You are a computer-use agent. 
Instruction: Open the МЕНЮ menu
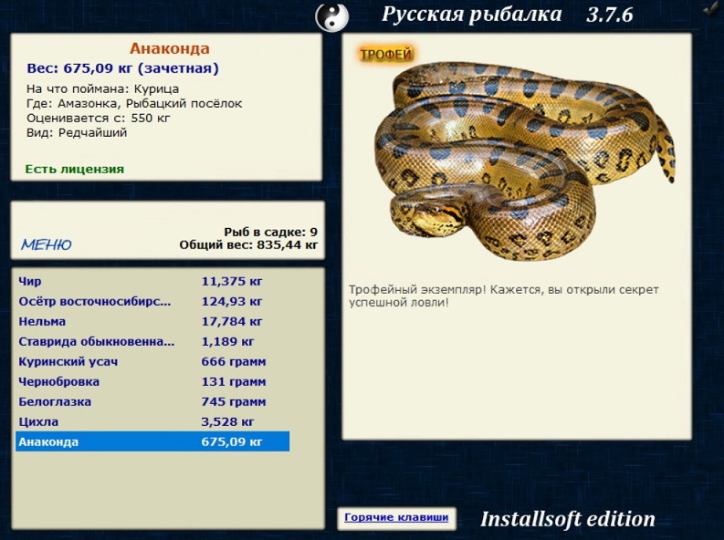pos(47,244)
